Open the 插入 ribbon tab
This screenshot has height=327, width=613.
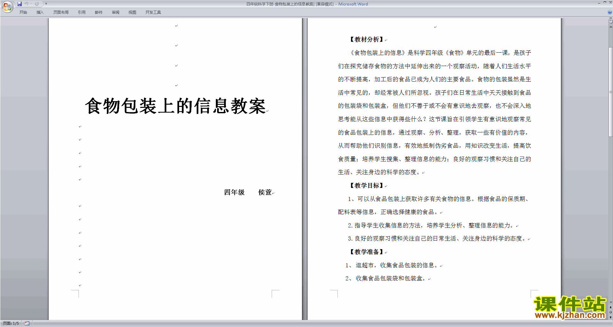pos(40,12)
